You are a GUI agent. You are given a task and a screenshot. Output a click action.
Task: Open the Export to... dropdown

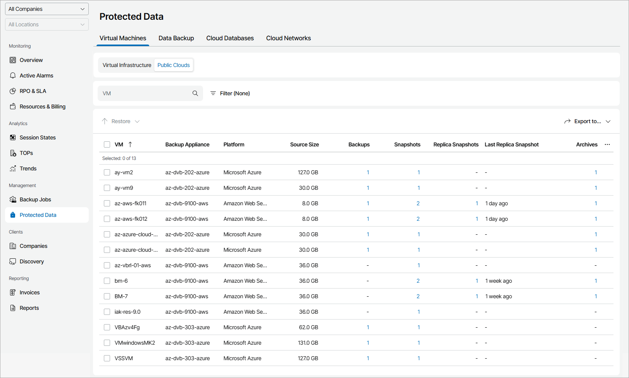click(588, 121)
